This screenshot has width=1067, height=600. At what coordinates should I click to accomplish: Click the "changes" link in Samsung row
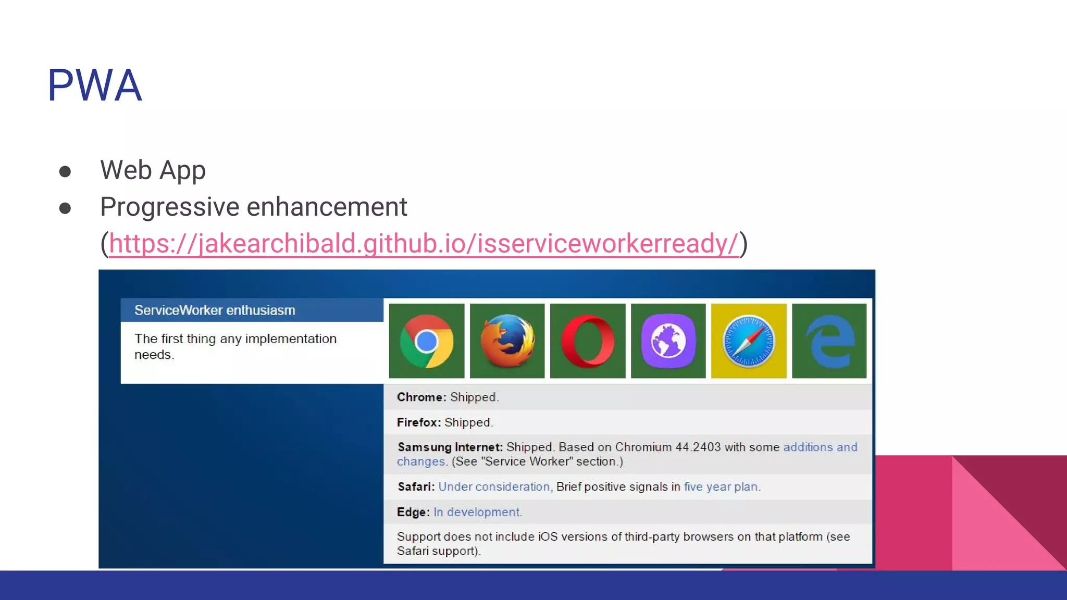(x=420, y=461)
